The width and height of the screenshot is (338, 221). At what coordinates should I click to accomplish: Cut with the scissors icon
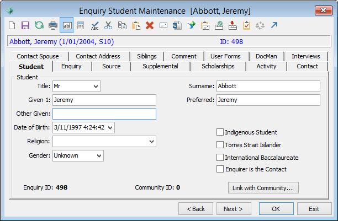[108, 25]
